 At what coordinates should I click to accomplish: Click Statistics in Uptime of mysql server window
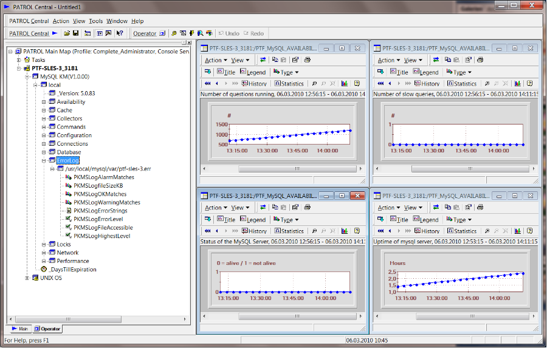pos(462,231)
